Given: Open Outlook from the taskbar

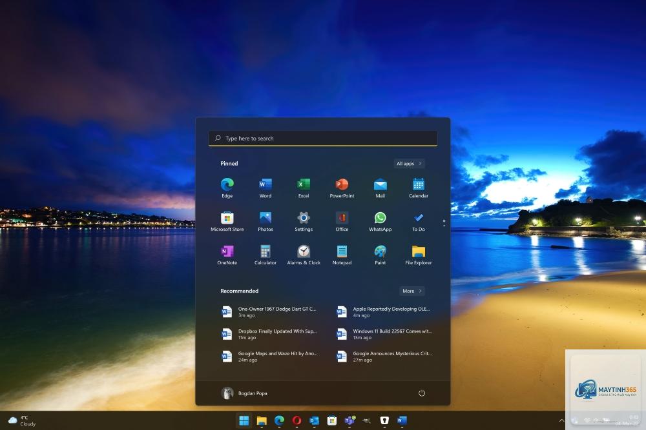Looking at the screenshot, I should click(x=315, y=420).
